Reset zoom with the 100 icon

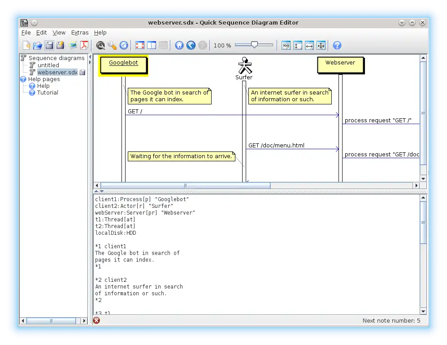point(286,46)
